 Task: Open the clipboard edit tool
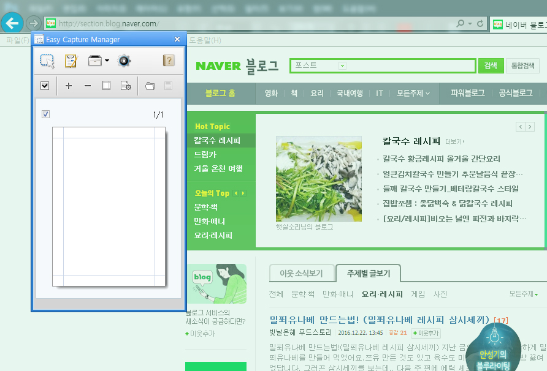70,61
